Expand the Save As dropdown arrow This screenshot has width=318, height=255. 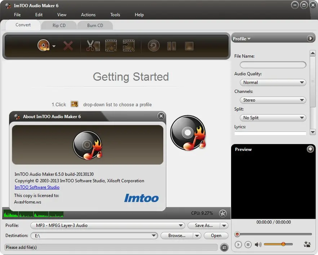coord(224,225)
